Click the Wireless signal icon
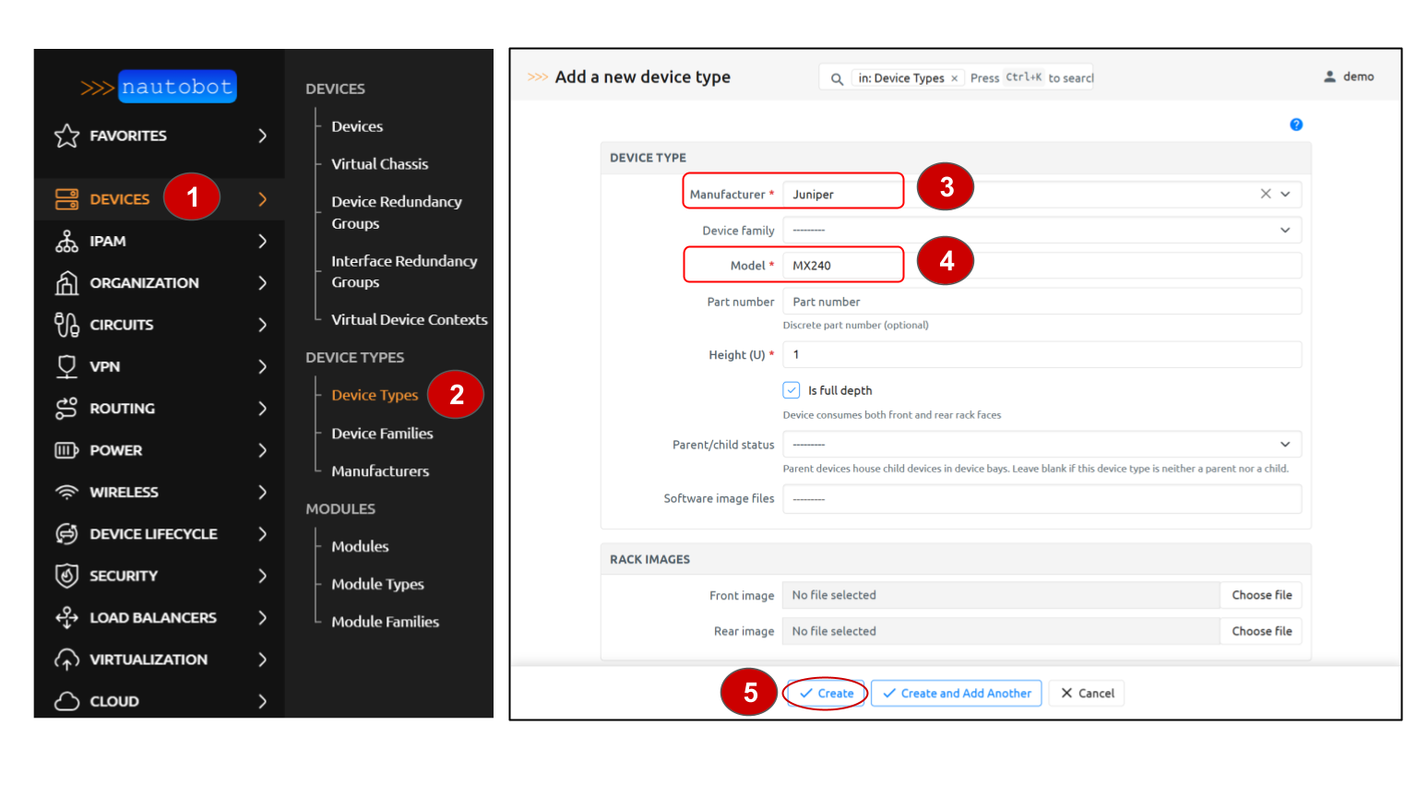This screenshot has width=1417, height=797. [x=66, y=493]
